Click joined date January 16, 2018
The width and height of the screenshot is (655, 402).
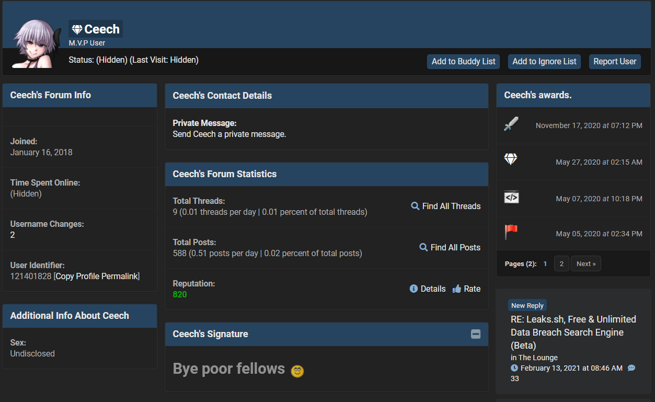pos(41,152)
